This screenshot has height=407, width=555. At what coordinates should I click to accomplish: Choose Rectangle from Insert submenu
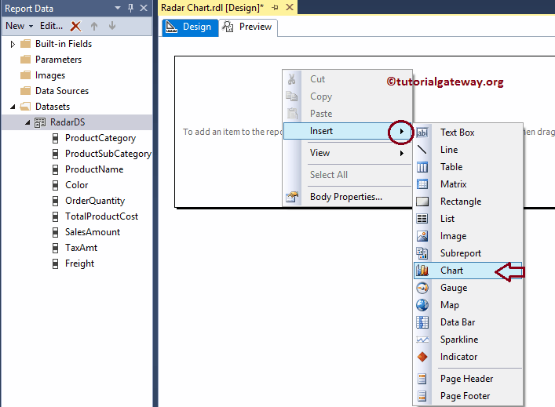pos(468,202)
